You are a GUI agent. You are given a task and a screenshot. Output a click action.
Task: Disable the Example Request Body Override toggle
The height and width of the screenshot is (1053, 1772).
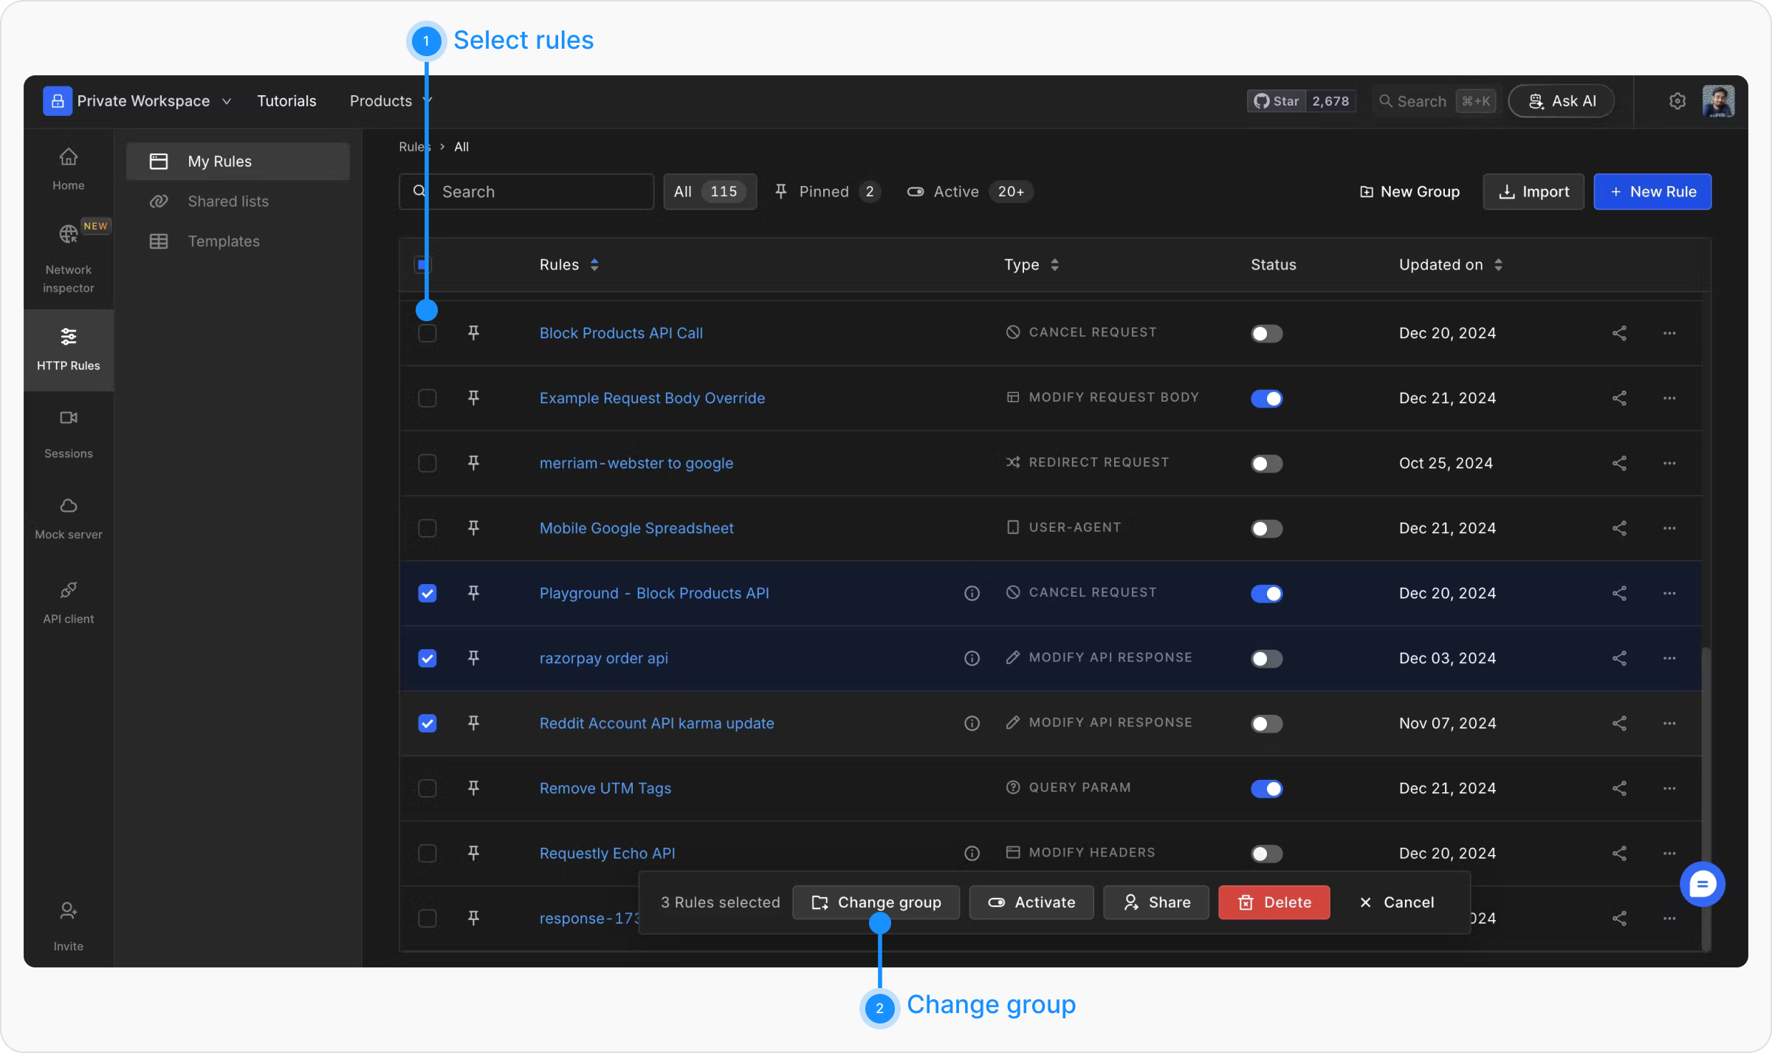[1266, 398]
